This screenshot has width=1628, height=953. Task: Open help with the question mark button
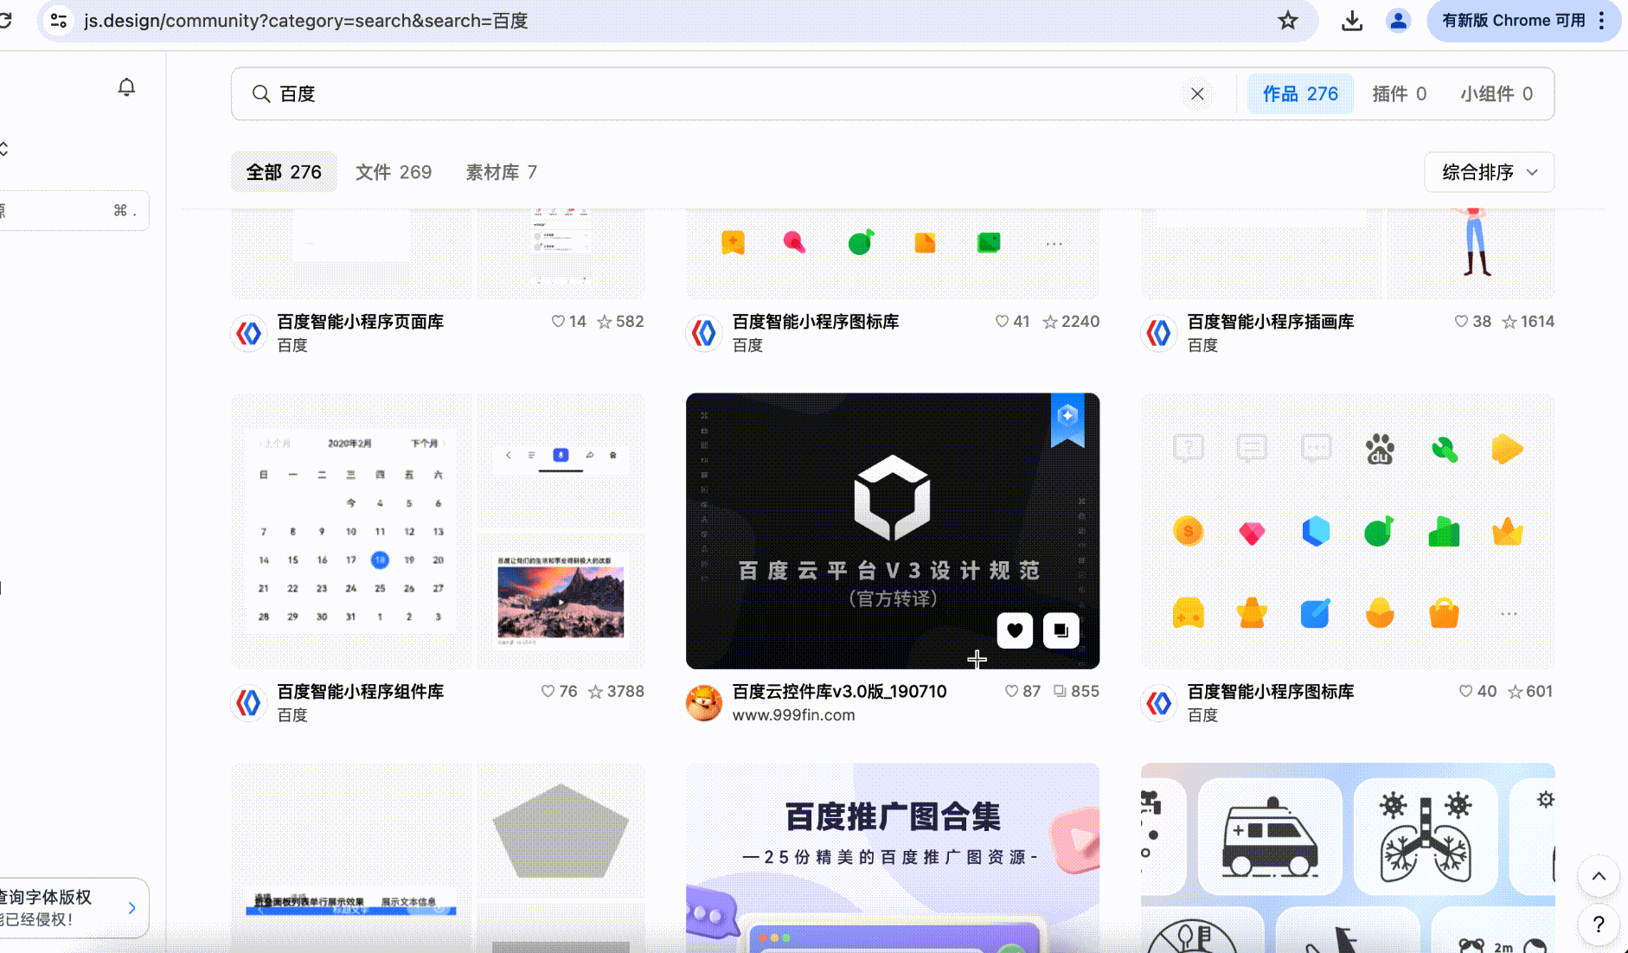(1599, 924)
